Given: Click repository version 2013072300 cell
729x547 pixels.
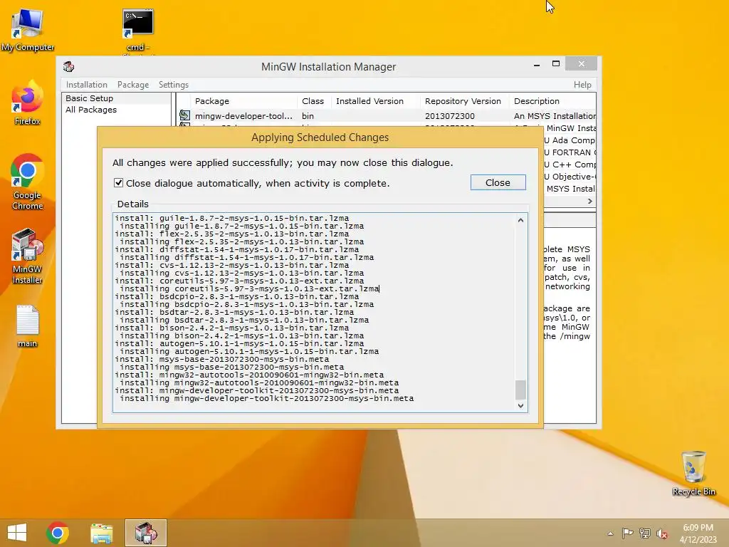Looking at the screenshot, I should pyautogui.click(x=450, y=116).
